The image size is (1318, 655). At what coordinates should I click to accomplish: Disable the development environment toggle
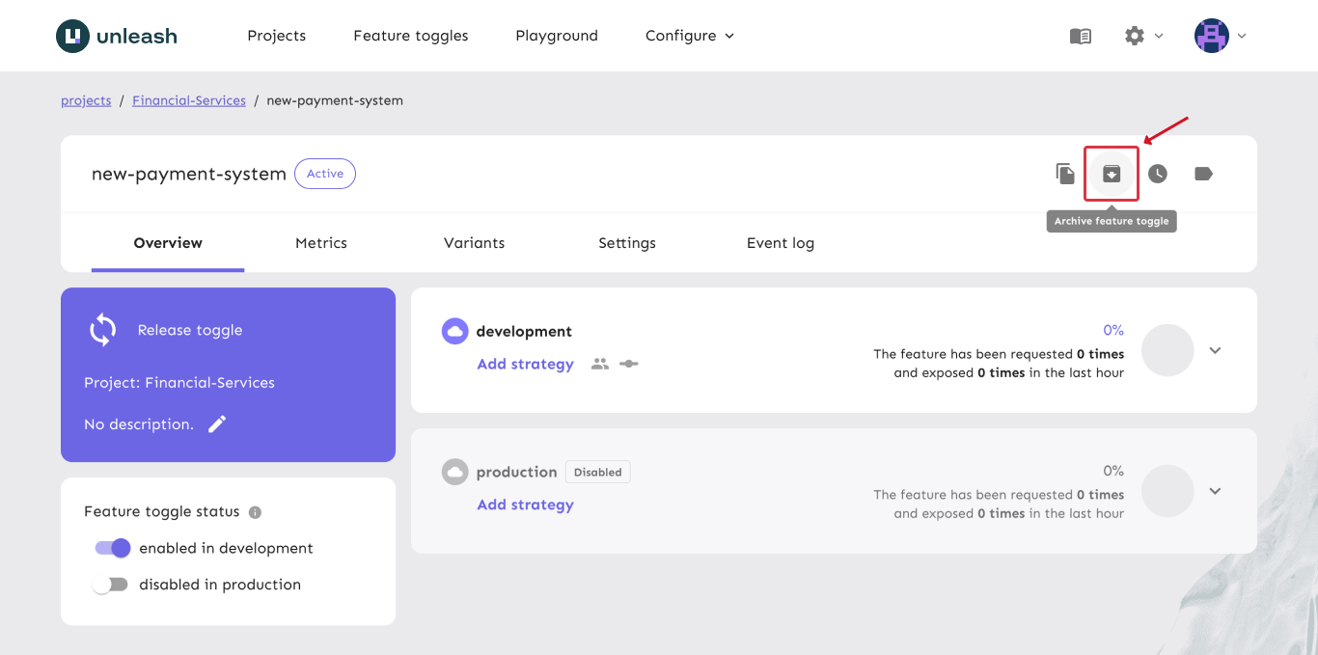tap(112, 548)
